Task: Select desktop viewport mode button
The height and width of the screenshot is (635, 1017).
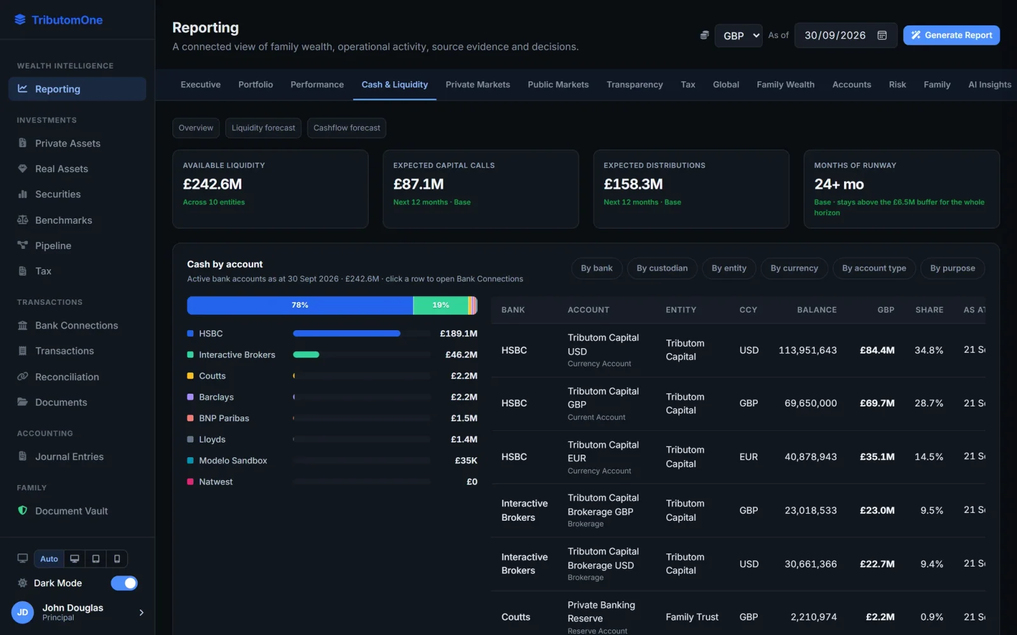Action: point(74,559)
